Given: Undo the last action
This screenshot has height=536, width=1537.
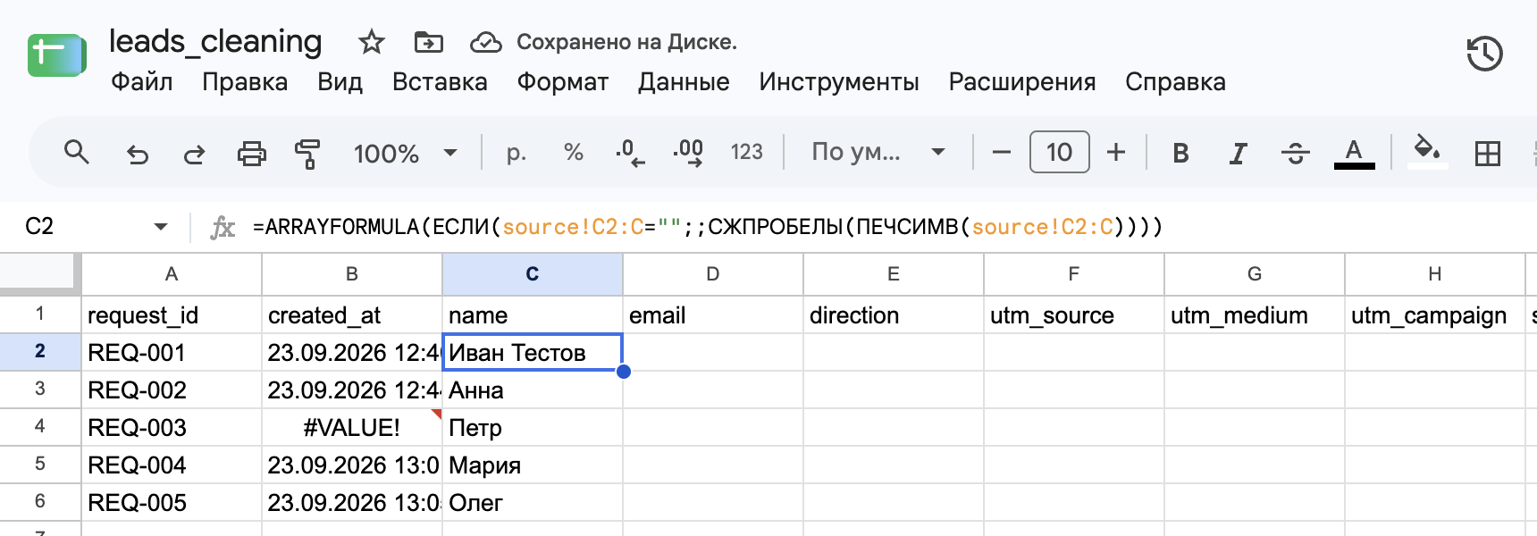Looking at the screenshot, I should 137,154.
